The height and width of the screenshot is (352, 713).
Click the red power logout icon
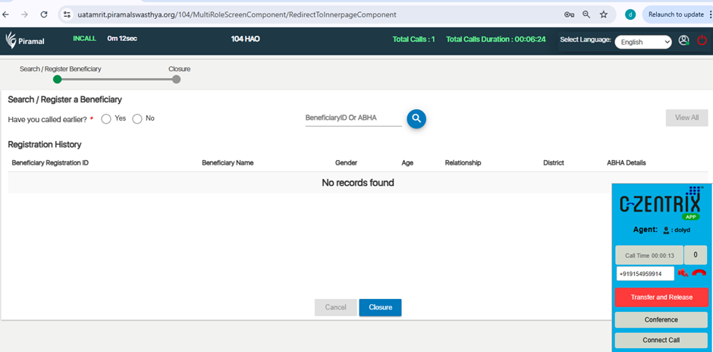click(702, 41)
